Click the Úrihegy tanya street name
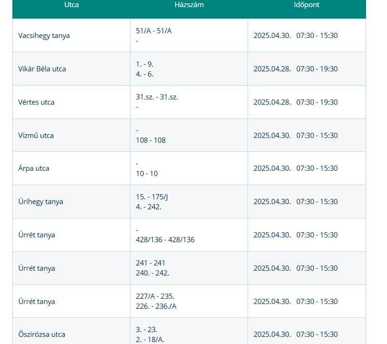The image size is (387, 344). tap(40, 202)
